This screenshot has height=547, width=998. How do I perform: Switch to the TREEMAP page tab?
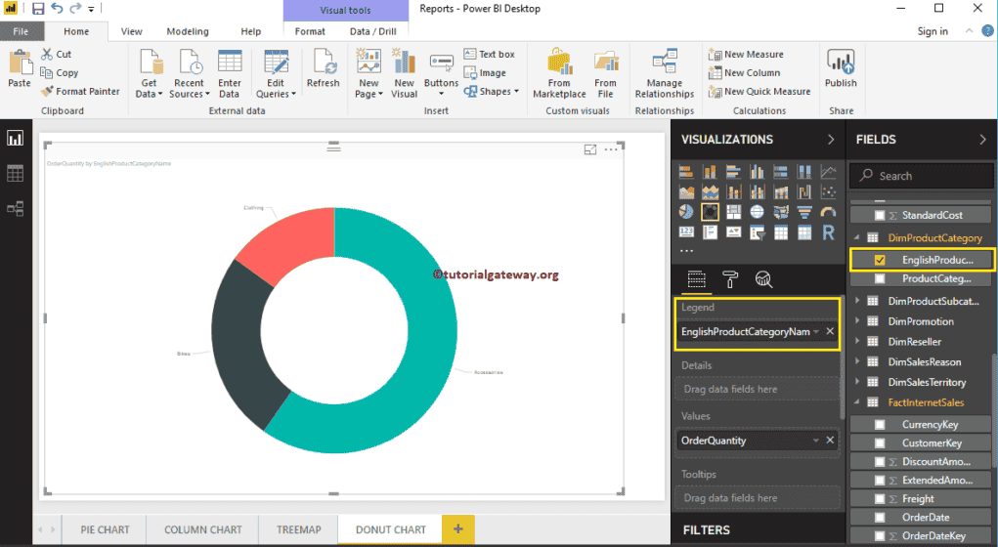298,529
